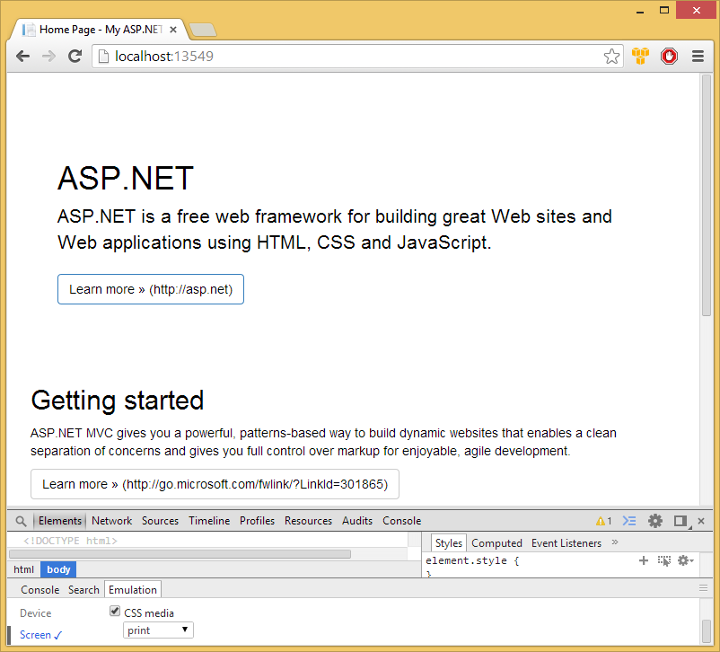Select the drawer Console tab
Viewport: 720px width, 652px height.
(40, 589)
